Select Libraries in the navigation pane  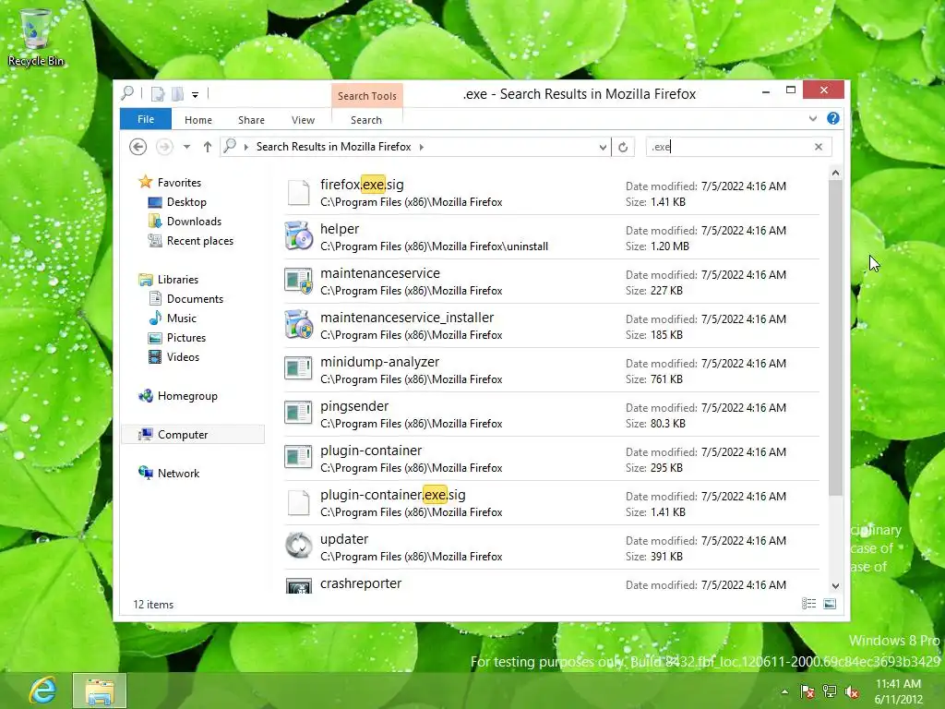[178, 280]
